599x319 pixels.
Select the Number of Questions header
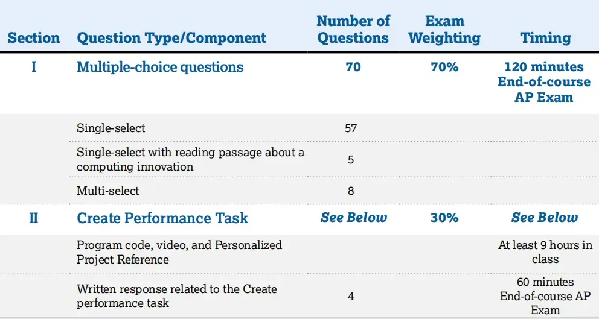pos(353,30)
